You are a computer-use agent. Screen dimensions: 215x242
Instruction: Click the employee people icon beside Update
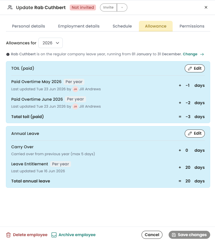[x=10, y=7]
